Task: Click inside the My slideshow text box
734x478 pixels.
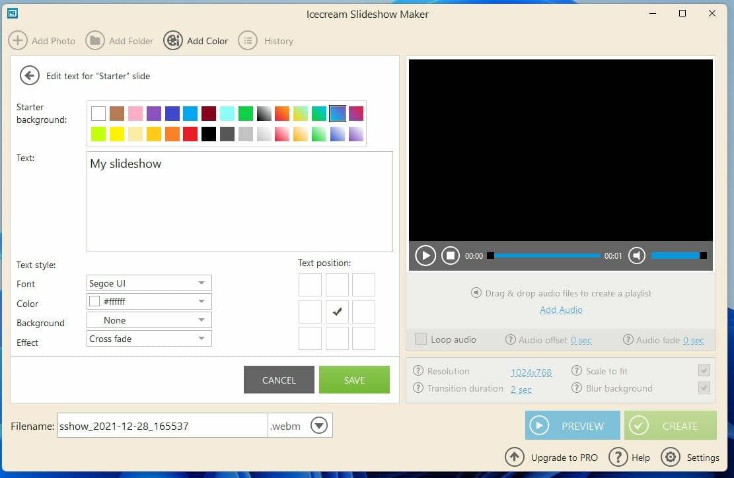Action: tap(239, 201)
